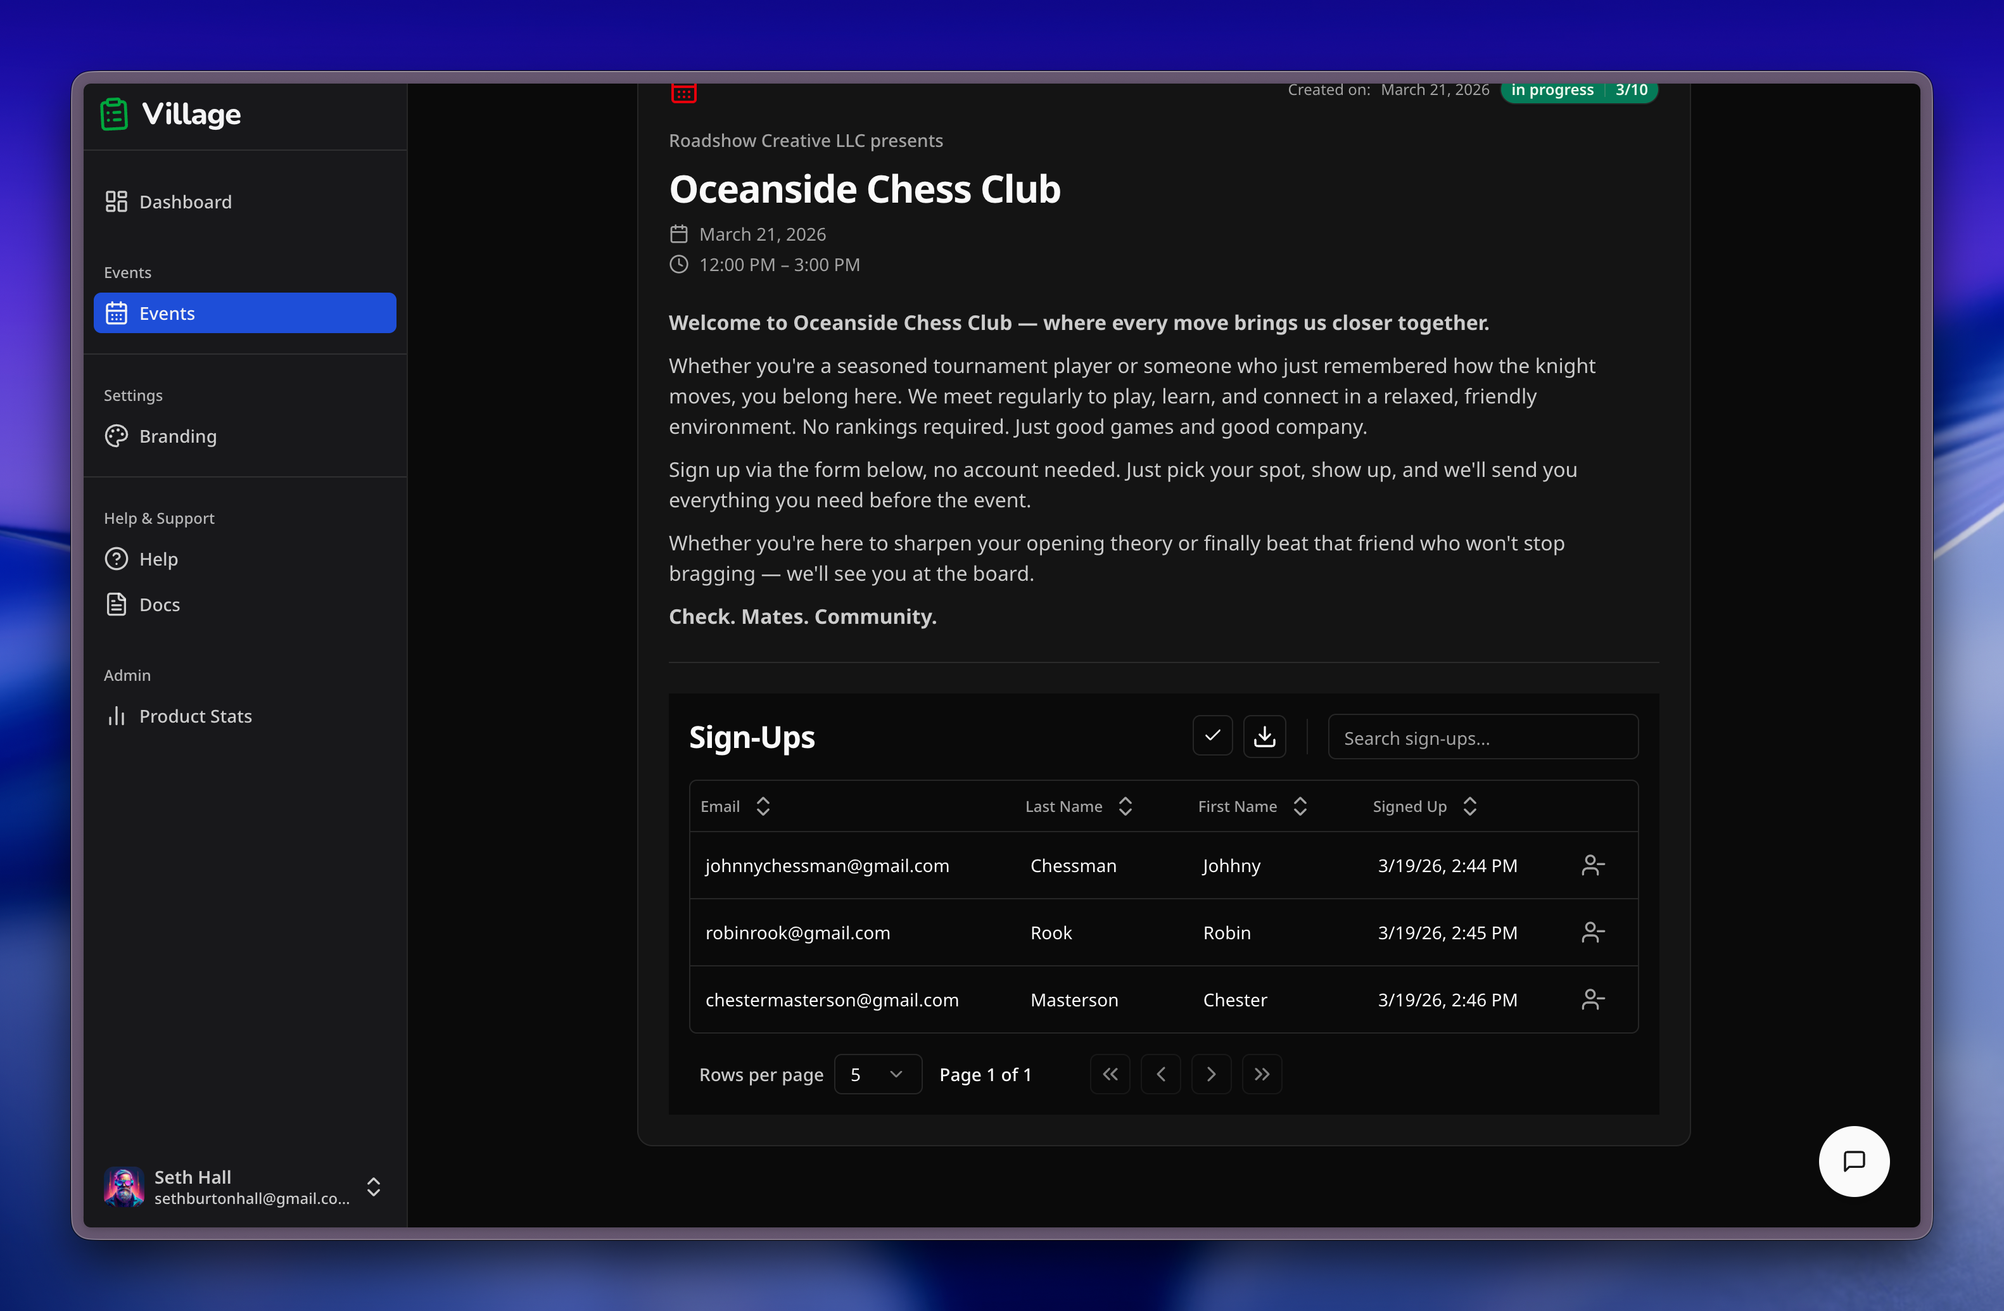Jump to last page double-chevron

1261,1074
